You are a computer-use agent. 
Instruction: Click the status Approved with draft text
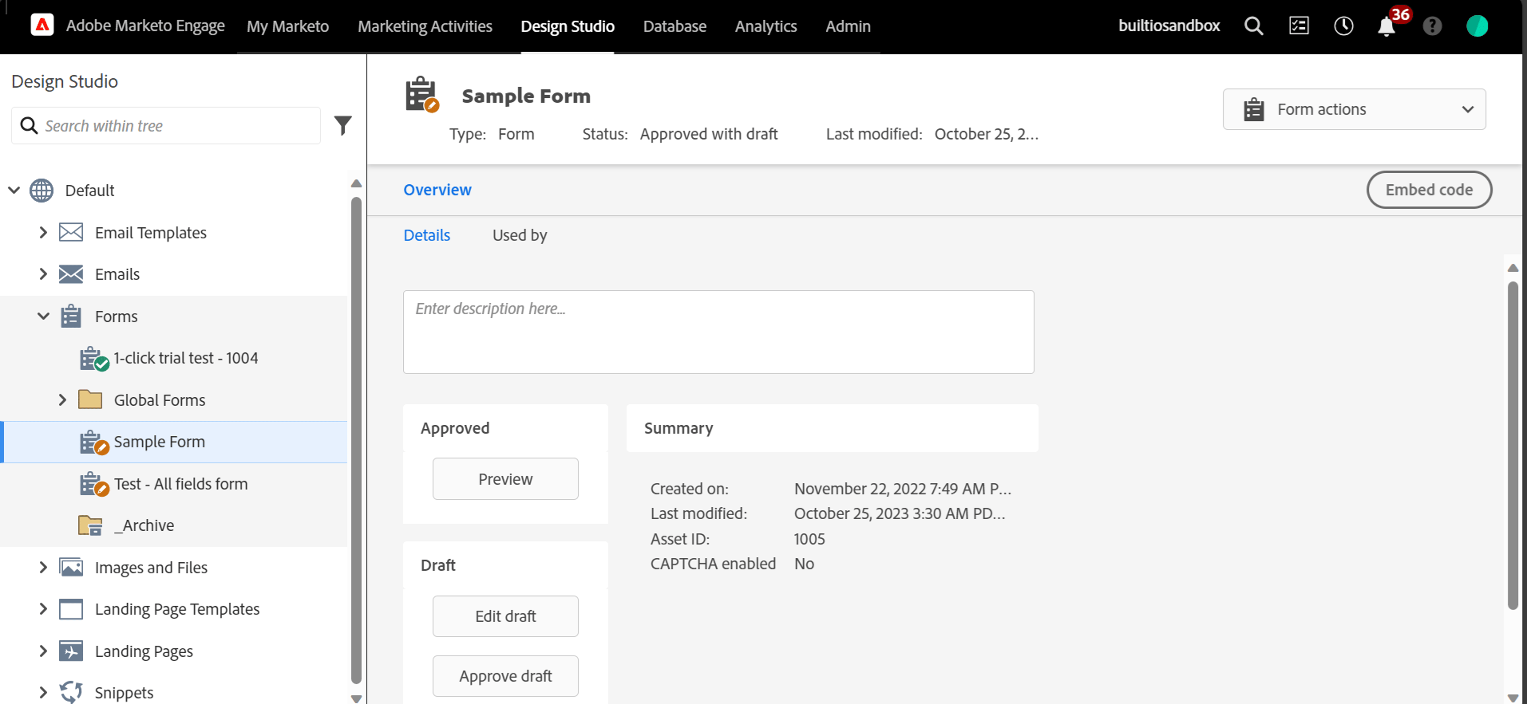pos(708,134)
